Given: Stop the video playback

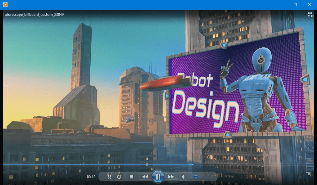Looking at the screenshot, I should tap(131, 177).
